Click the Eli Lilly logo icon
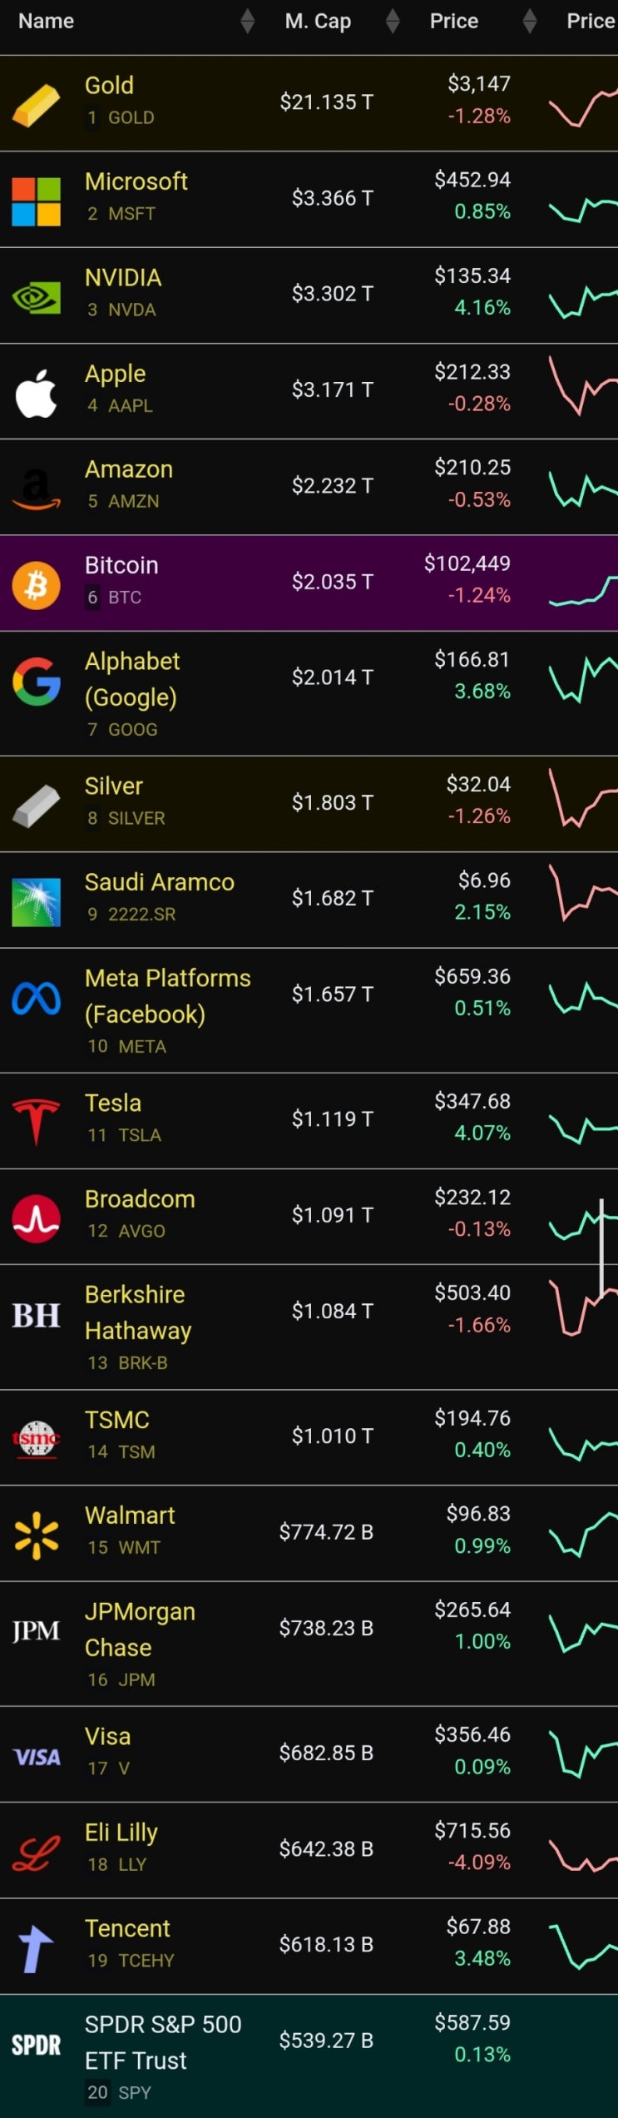 click(x=36, y=1853)
